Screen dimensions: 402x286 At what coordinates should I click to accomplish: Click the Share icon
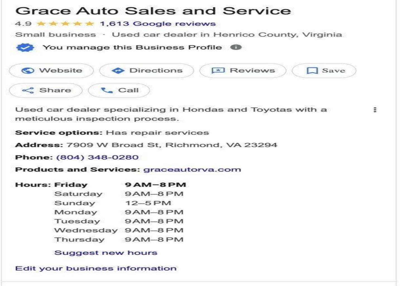click(28, 90)
